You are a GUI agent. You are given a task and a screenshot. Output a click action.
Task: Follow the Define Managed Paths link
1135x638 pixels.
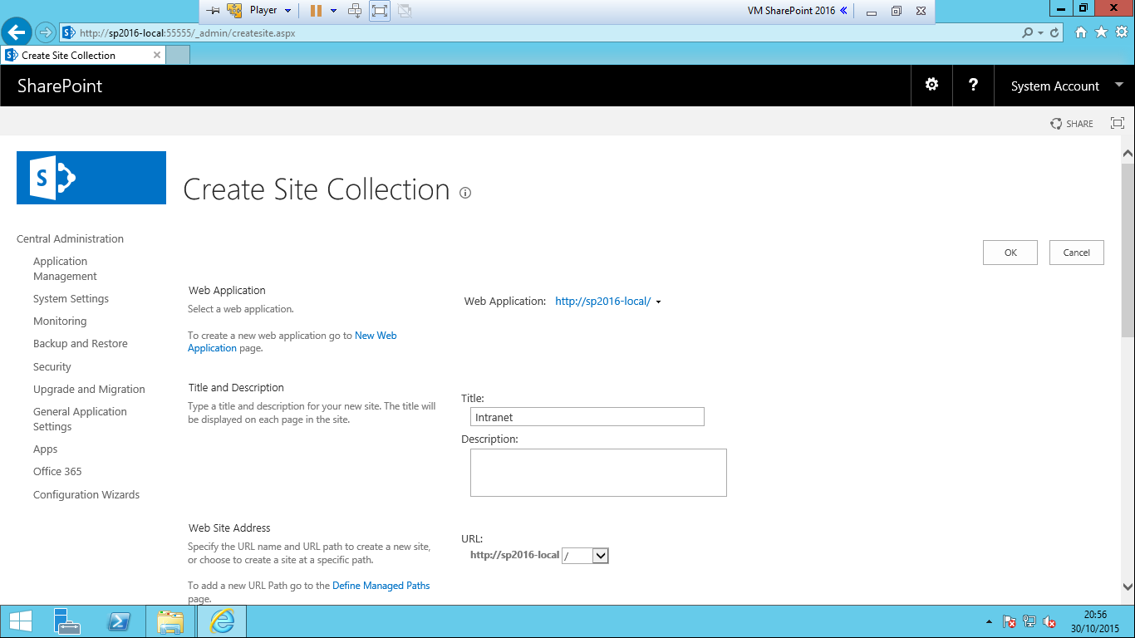click(381, 586)
